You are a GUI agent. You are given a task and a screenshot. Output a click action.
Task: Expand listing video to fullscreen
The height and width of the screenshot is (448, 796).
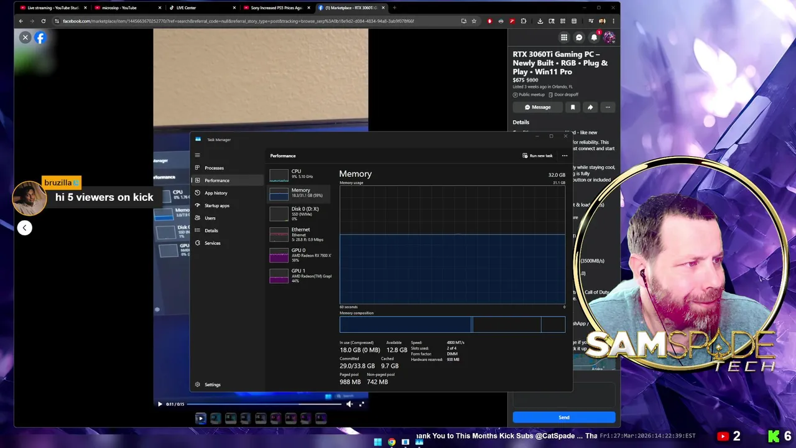[362, 404]
